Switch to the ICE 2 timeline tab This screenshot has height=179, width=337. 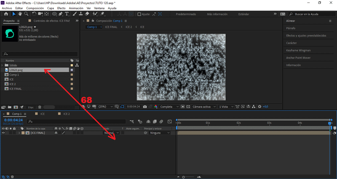click(x=67, y=114)
